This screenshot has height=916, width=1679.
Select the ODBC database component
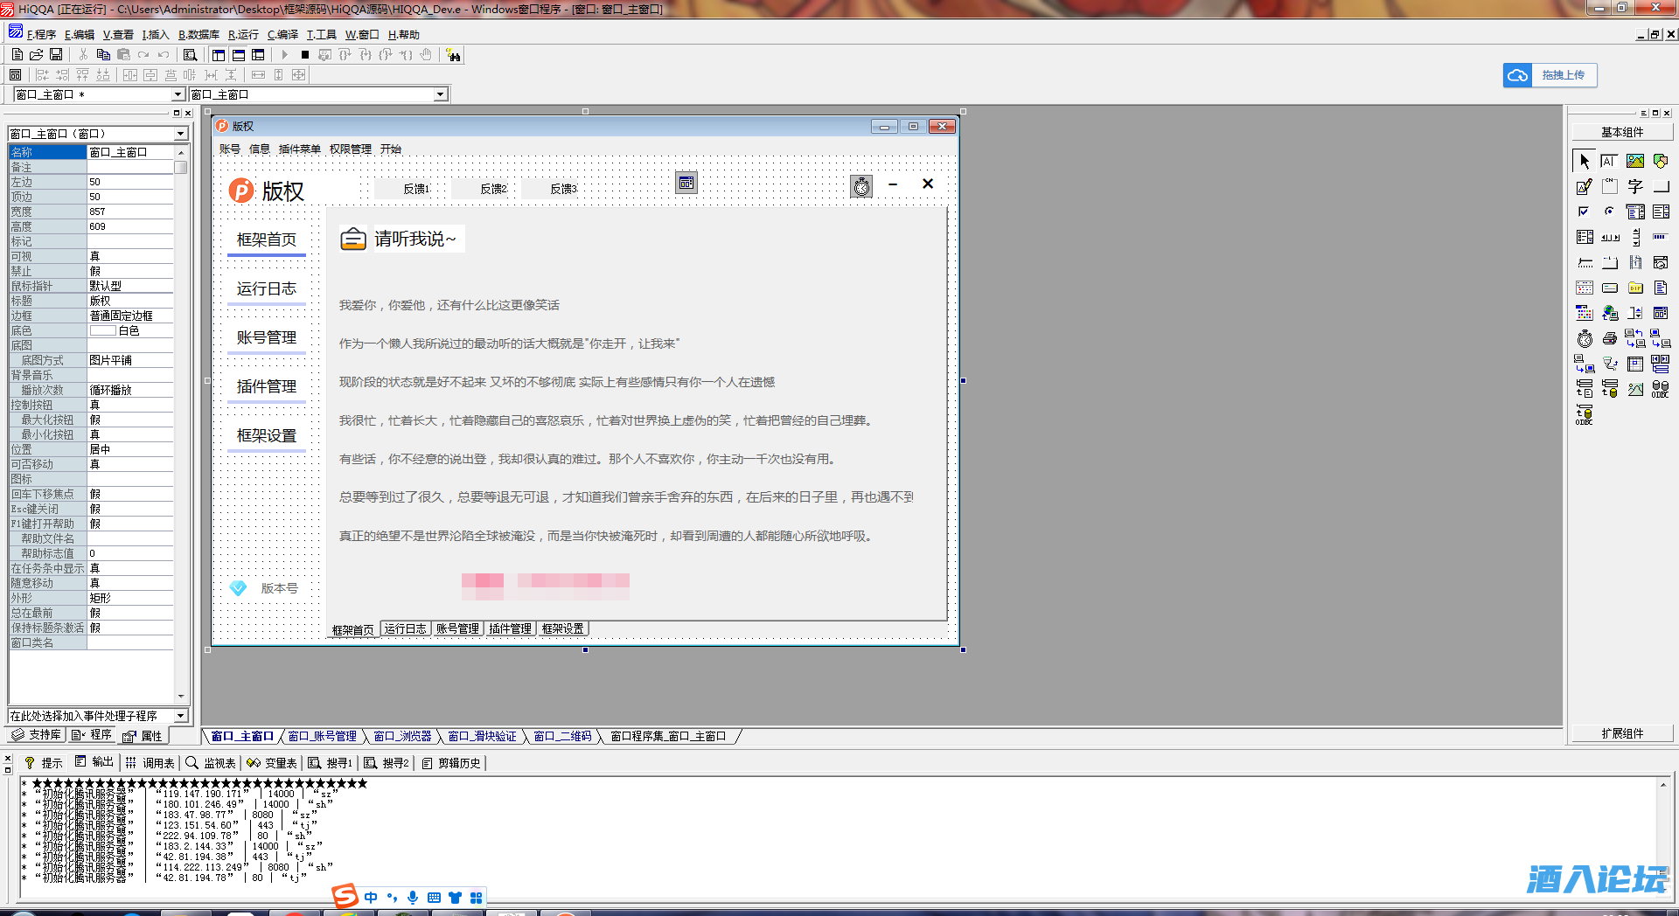point(1661,387)
